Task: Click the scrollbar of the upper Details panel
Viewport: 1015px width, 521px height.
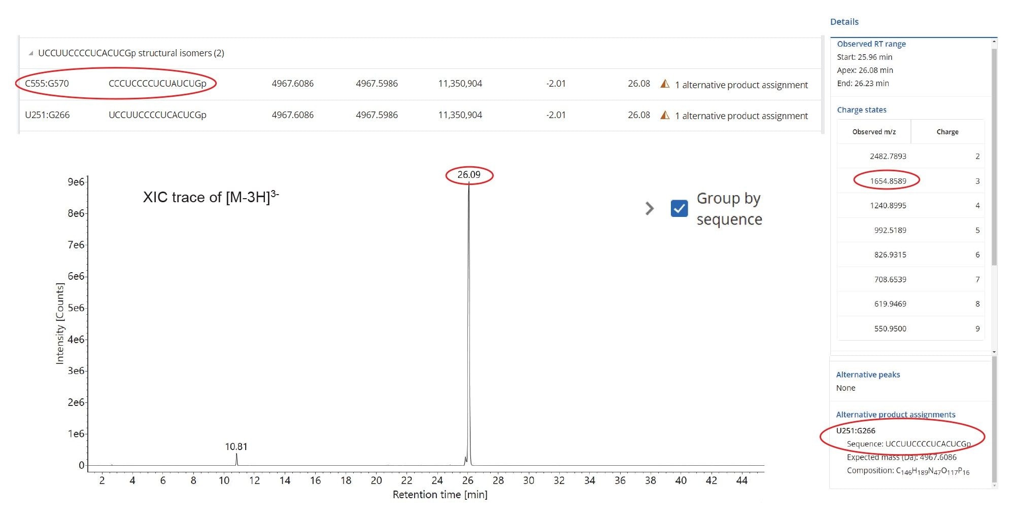Action: click(994, 157)
